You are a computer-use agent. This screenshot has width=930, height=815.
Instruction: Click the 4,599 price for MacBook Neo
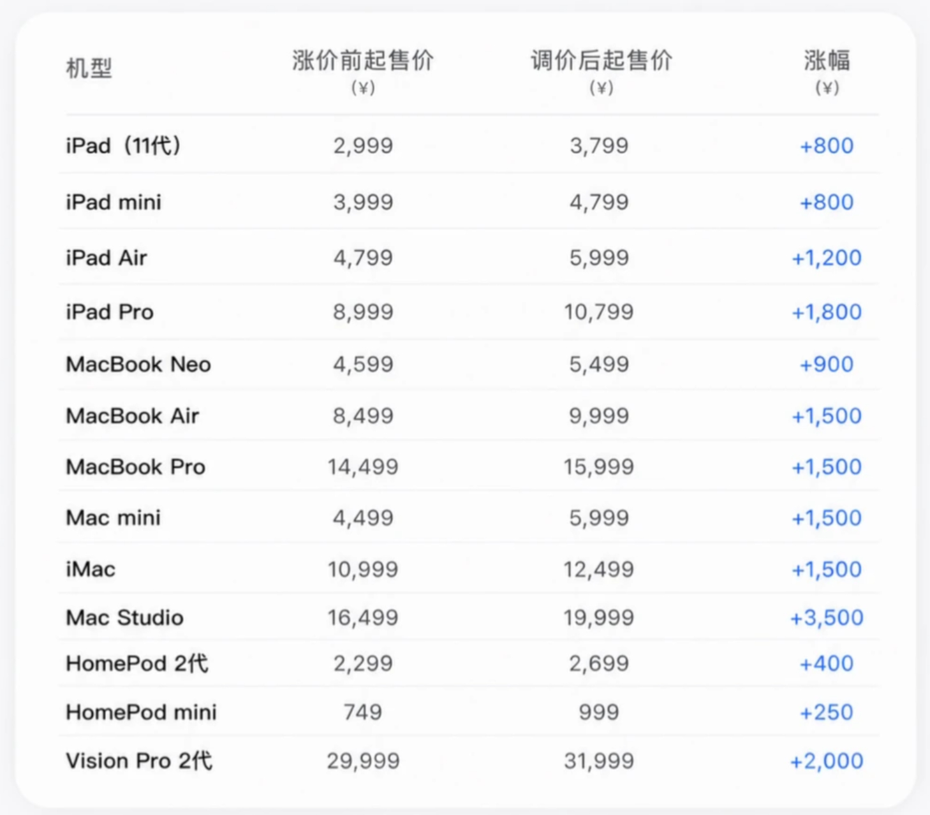point(363,364)
